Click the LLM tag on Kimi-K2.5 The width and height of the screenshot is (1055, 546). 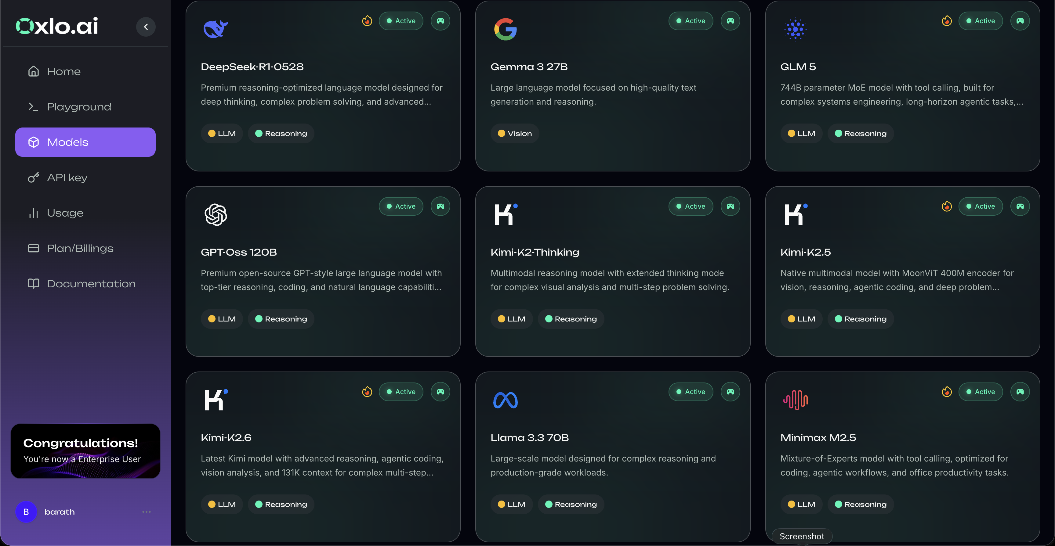pos(802,319)
